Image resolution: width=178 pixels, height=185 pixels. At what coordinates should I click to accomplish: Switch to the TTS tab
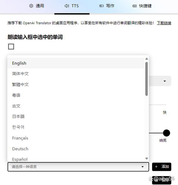point(72,6)
